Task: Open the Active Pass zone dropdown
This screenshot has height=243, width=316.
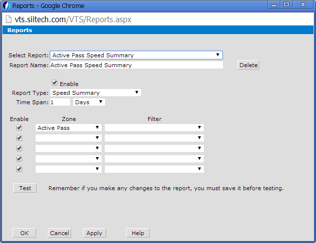Action: coord(69,128)
